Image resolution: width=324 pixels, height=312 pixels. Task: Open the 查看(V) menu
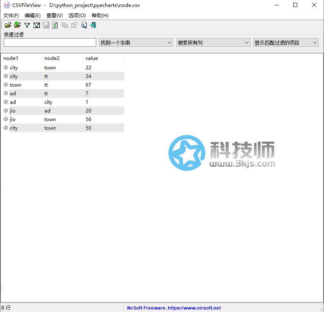(x=55, y=16)
